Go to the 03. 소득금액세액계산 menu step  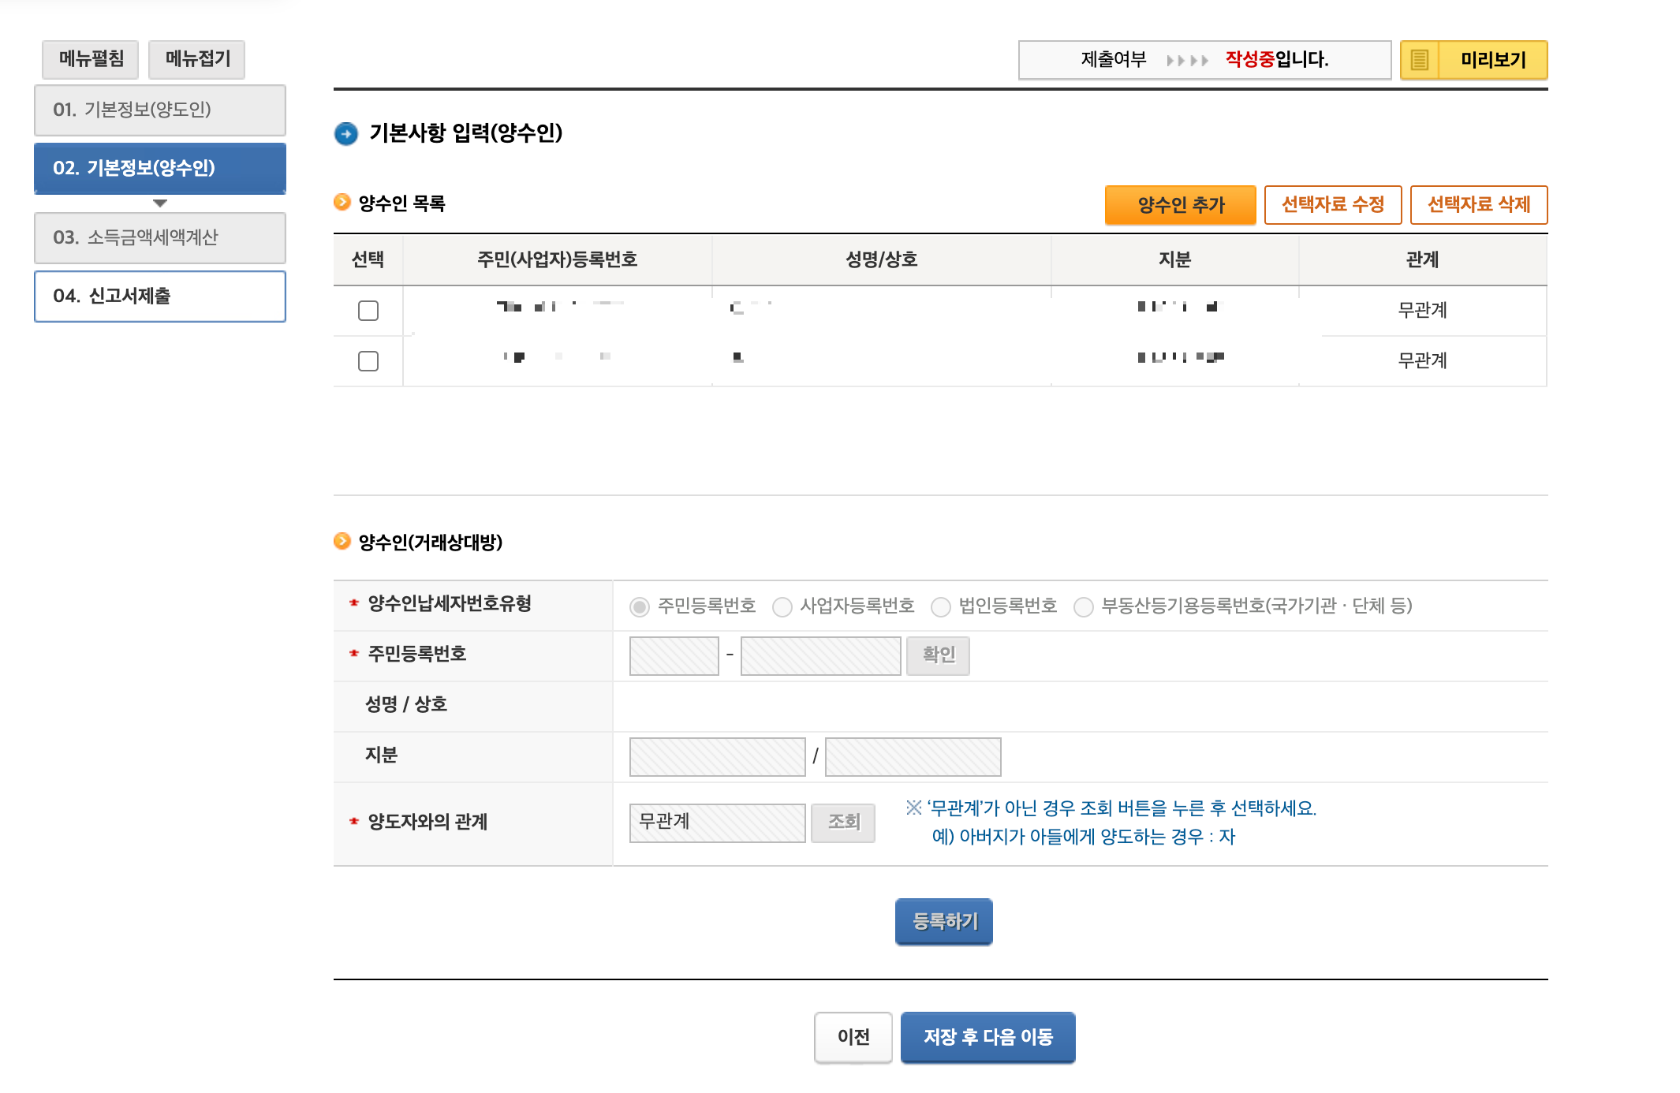click(x=160, y=237)
